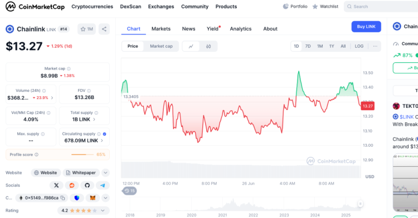Open the Telegram social link
The width and height of the screenshot is (418, 218).
(x=103, y=185)
